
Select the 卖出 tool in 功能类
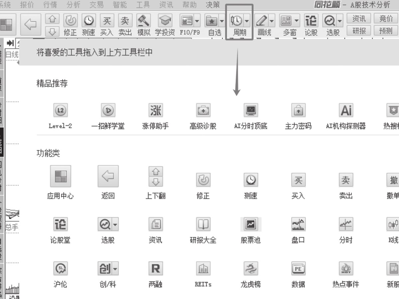(x=346, y=180)
